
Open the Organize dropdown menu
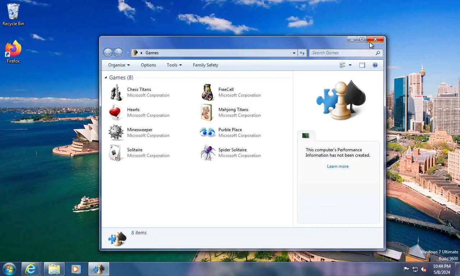pos(119,65)
